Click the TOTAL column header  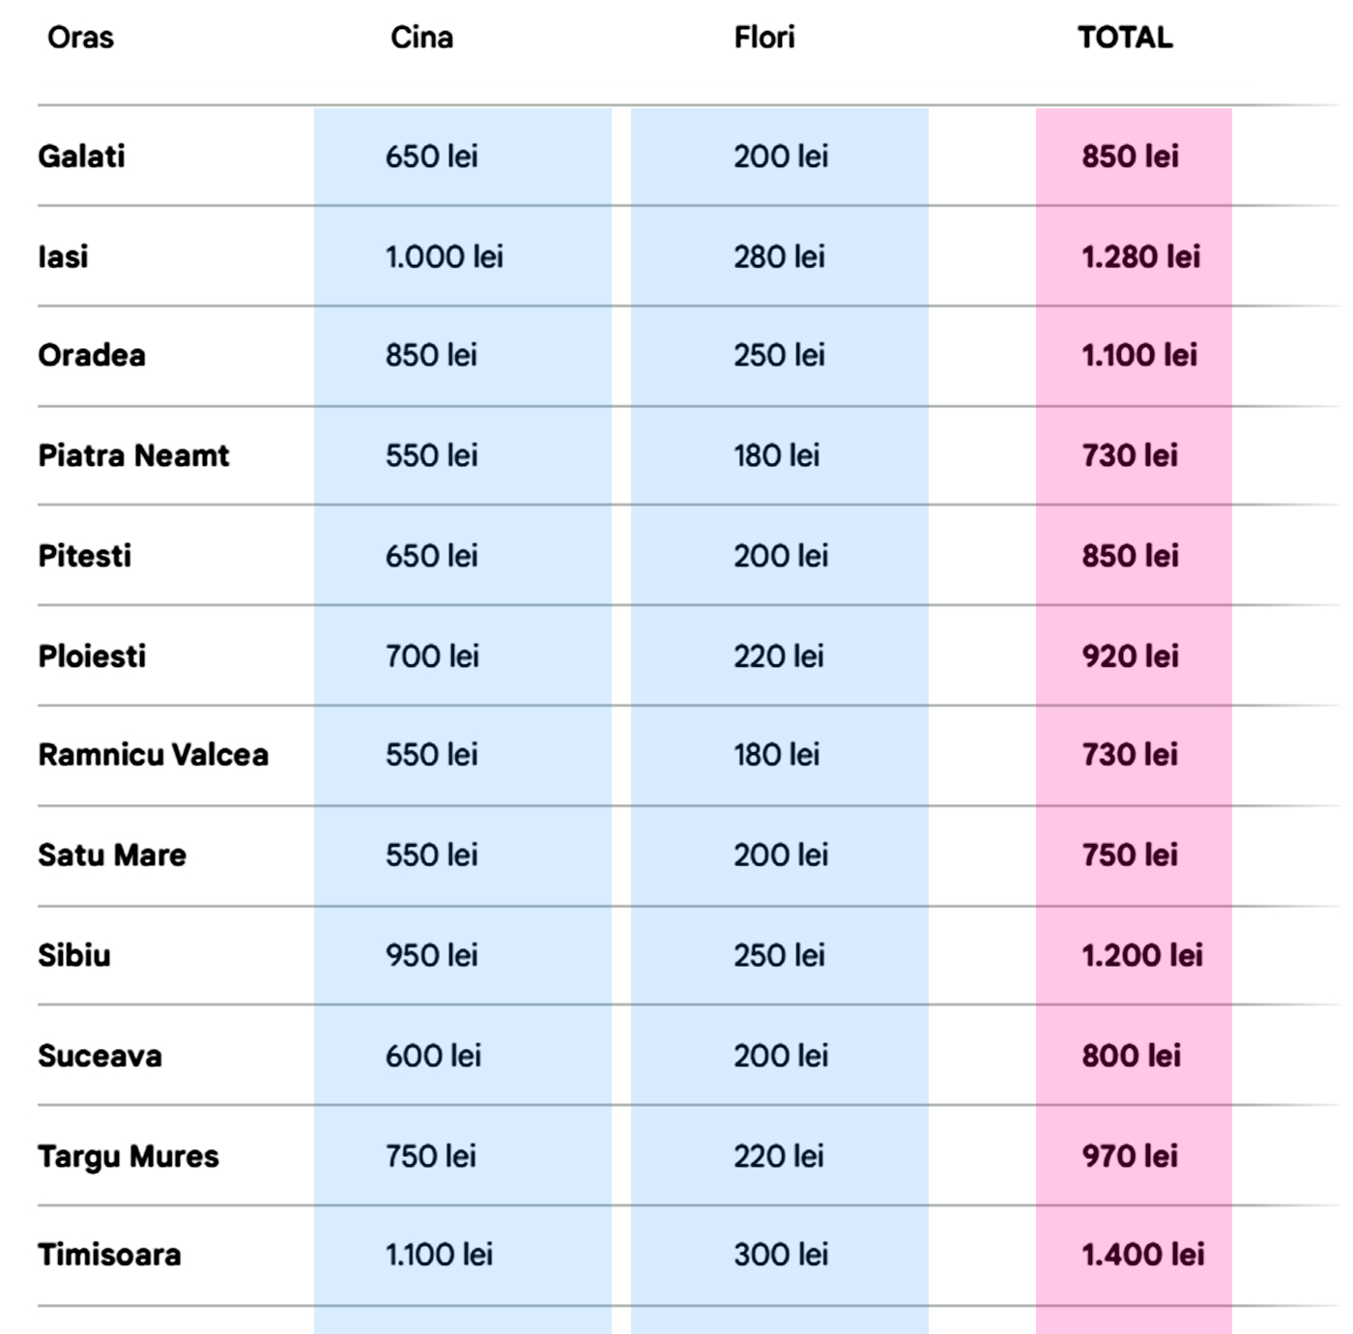click(1125, 38)
